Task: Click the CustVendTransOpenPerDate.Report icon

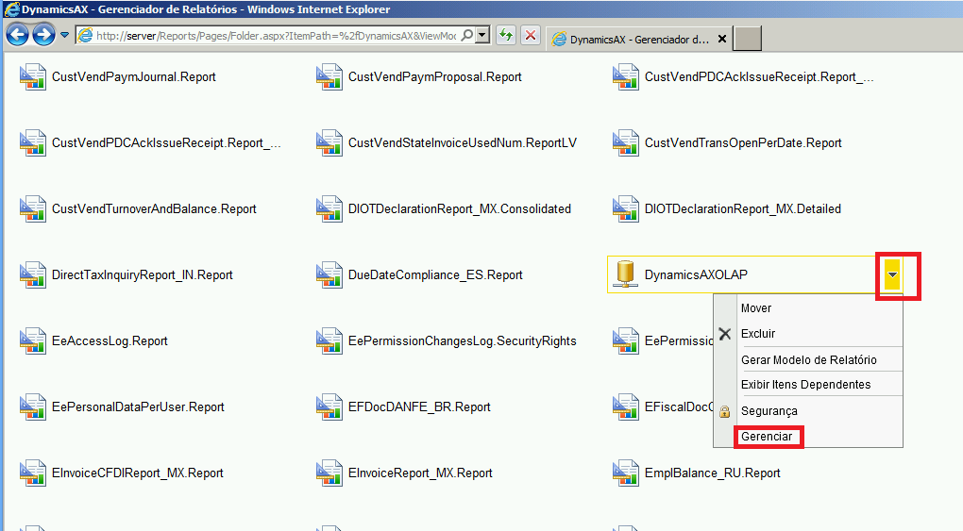Action: (625, 143)
